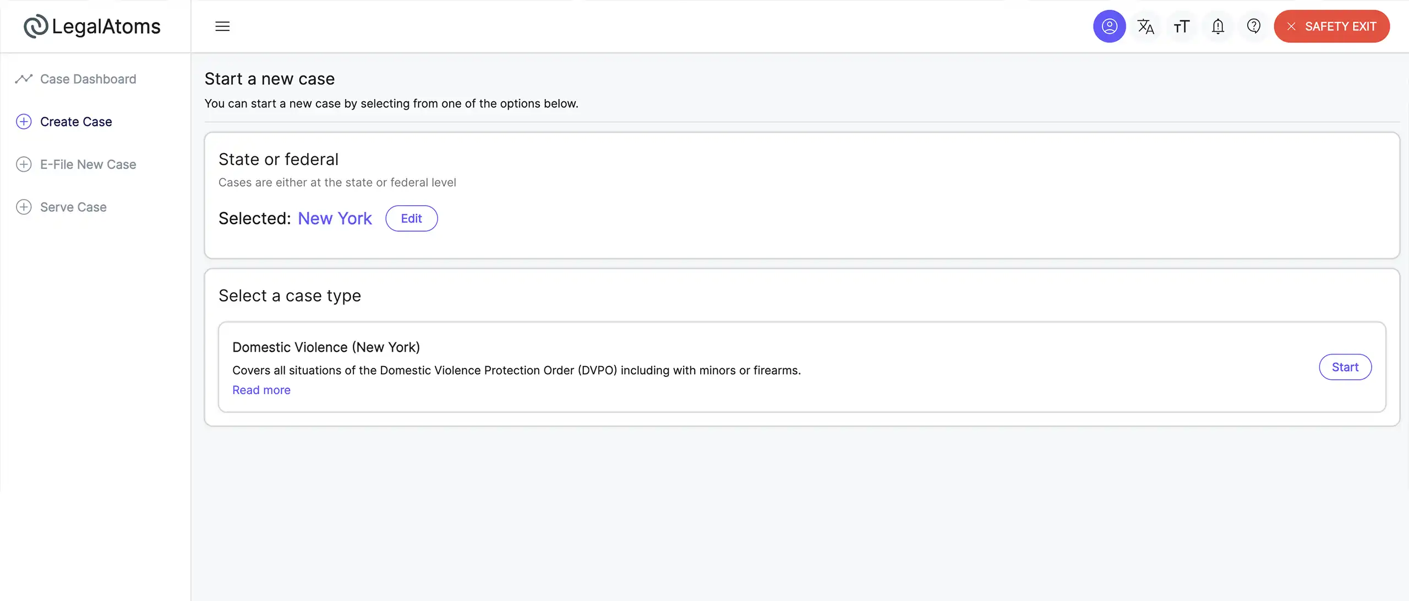Select Create Case in sidebar
Viewport: 1409px width, 601px height.
pyautogui.click(x=76, y=122)
